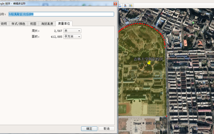Image resolution: width=214 pixels, height=134 pixels.
Task: Click the yellow pushpin placemark on map
Action: pyautogui.click(x=149, y=63)
